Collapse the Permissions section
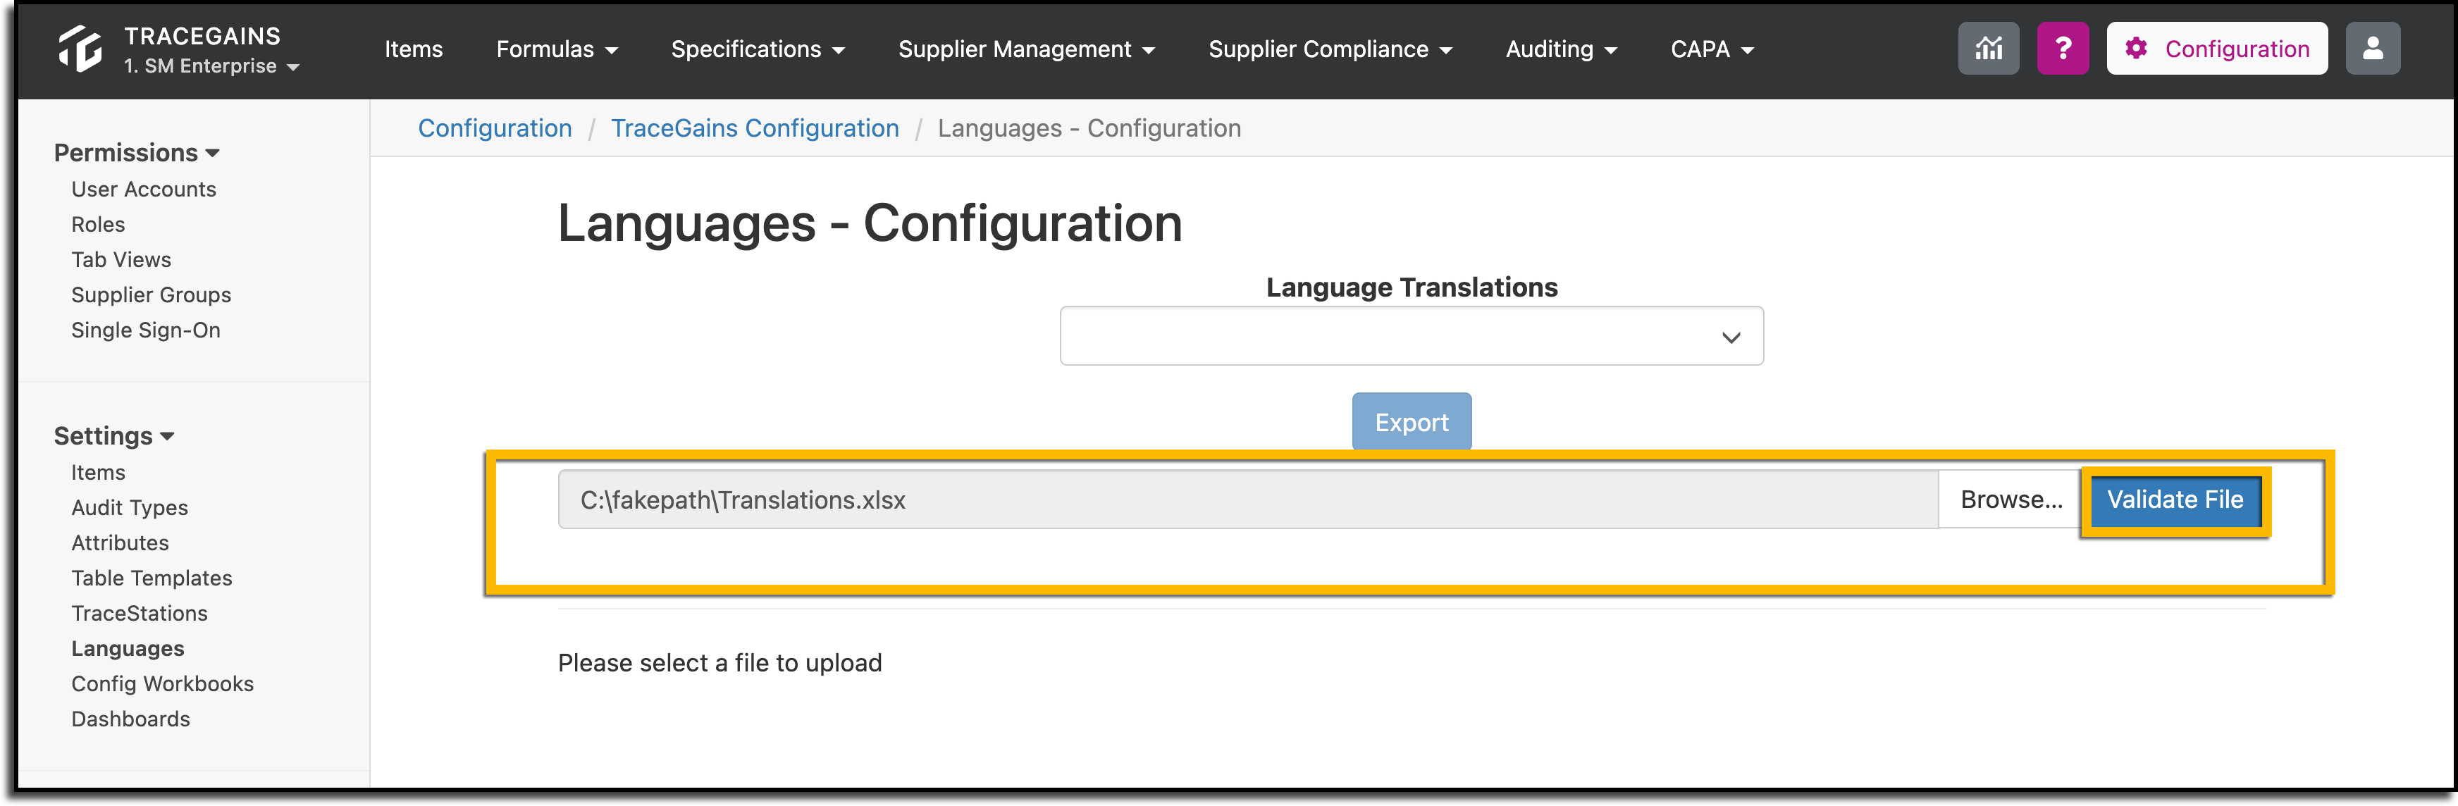 click(x=137, y=153)
